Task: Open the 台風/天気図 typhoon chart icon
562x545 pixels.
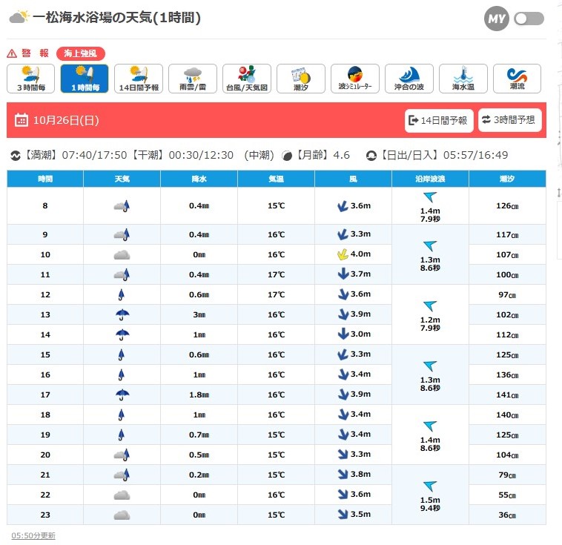Action: coord(247,78)
